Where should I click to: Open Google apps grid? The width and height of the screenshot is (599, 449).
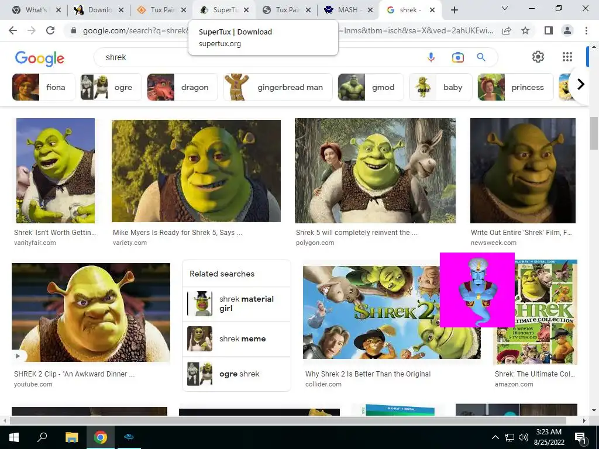(x=567, y=57)
